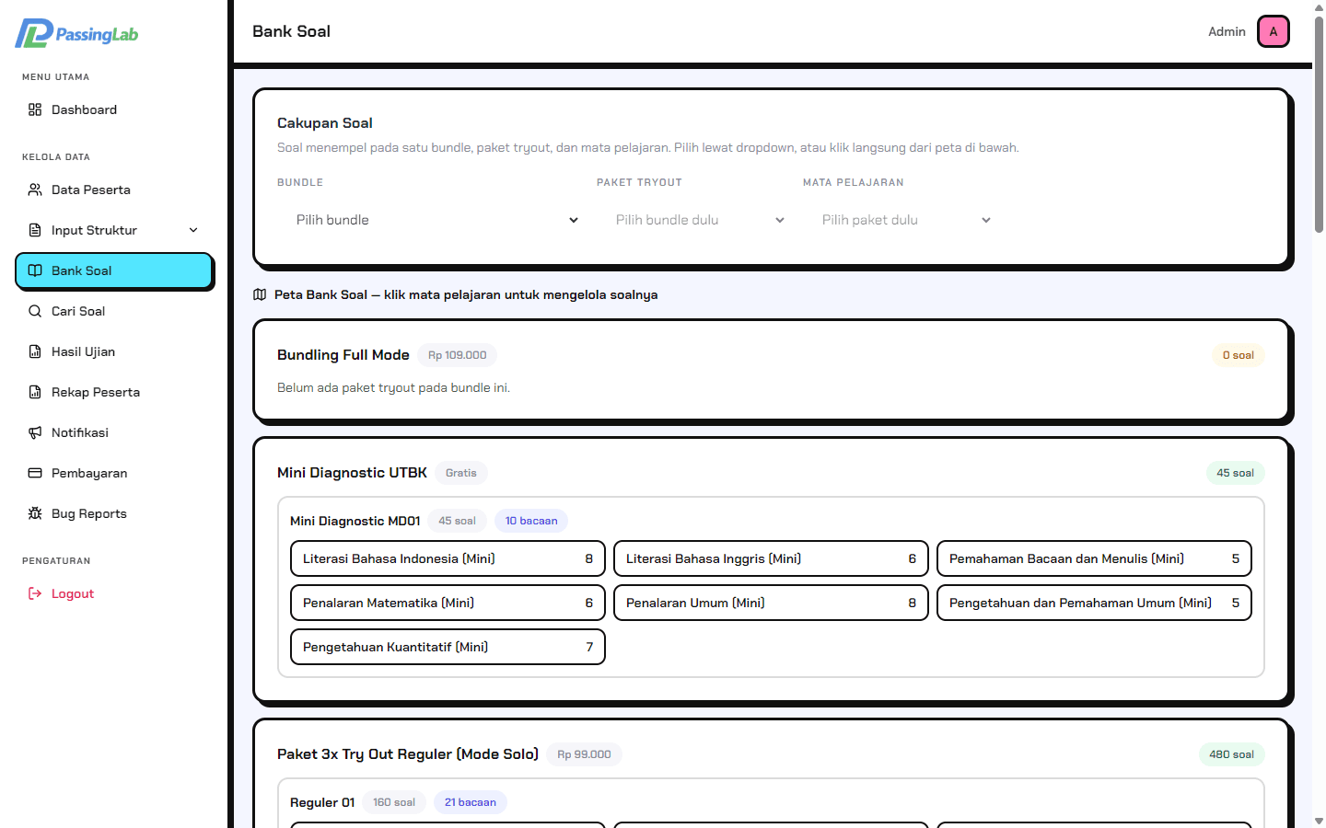The height and width of the screenshot is (828, 1326).
Task: Click the Rekap Peserta file icon
Action: click(x=35, y=392)
